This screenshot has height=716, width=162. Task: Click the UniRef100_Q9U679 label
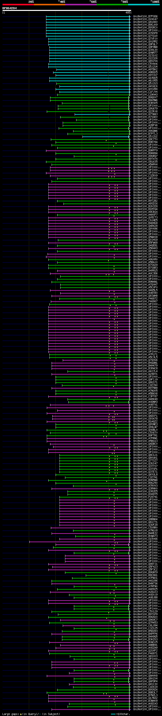[145, 109]
